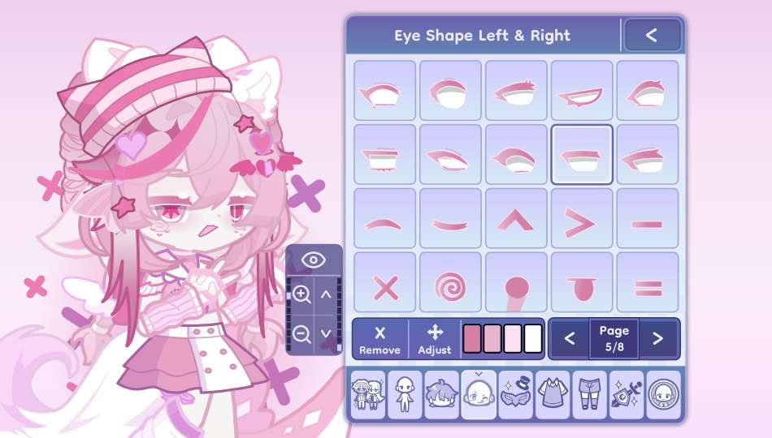Zoom out with the magnifier minus
This screenshot has height=438, width=772.
coord(301,334)
